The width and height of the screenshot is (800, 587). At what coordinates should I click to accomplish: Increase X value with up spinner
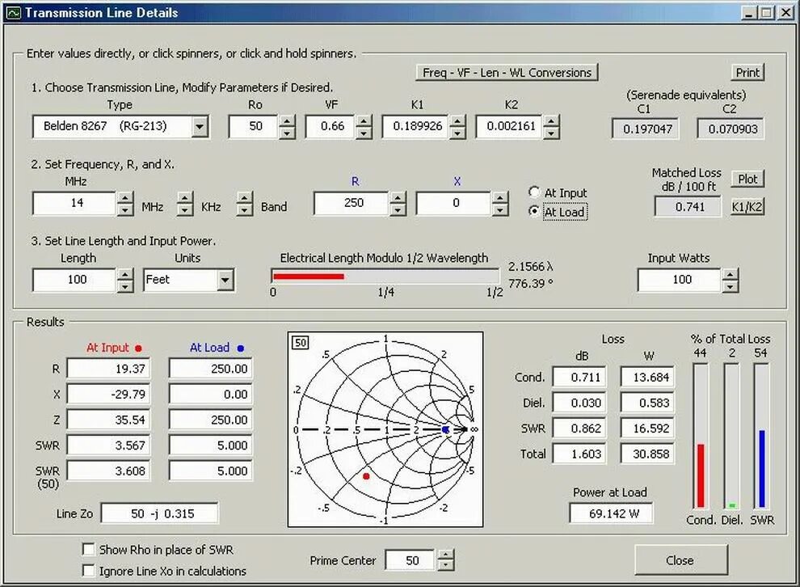click(500, 198)
